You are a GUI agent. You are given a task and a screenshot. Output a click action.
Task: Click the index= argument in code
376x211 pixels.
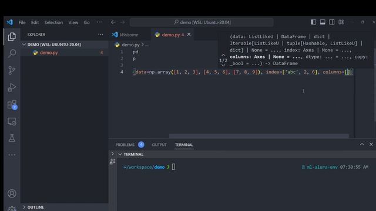pyautogui.click(x=274, y=72)
